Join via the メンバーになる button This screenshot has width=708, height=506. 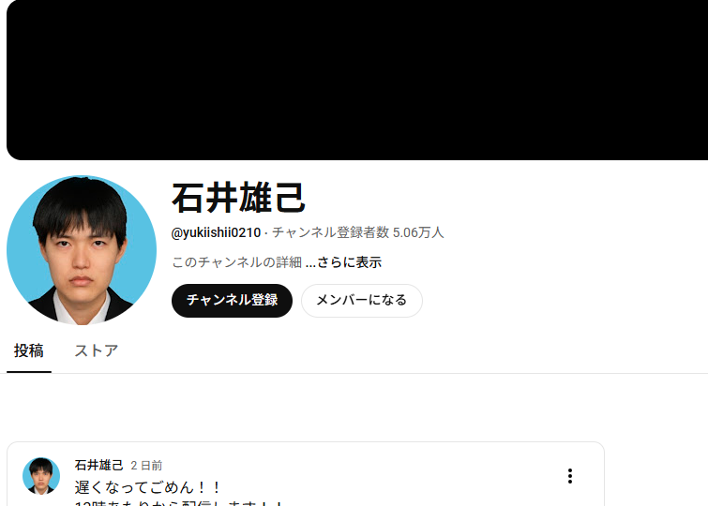[362, 301]
